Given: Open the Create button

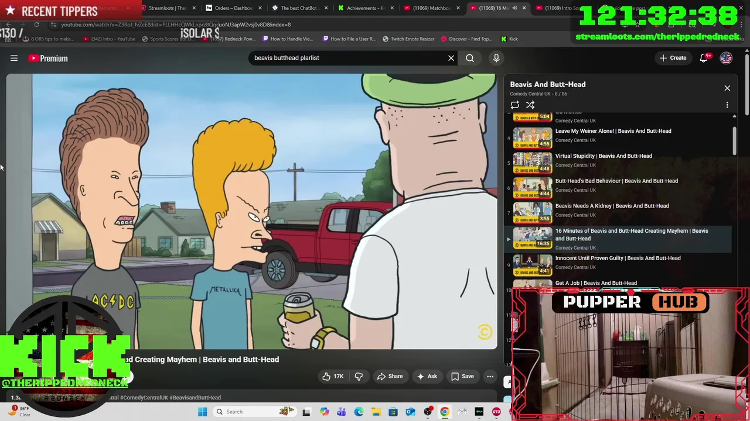Looking at the screenshot, I should coord(673,58).
